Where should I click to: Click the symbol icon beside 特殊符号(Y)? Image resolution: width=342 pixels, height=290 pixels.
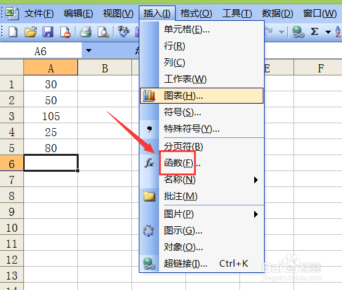149,129
